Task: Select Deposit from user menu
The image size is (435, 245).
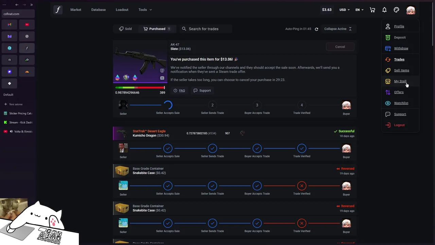Action: (400, 37)
